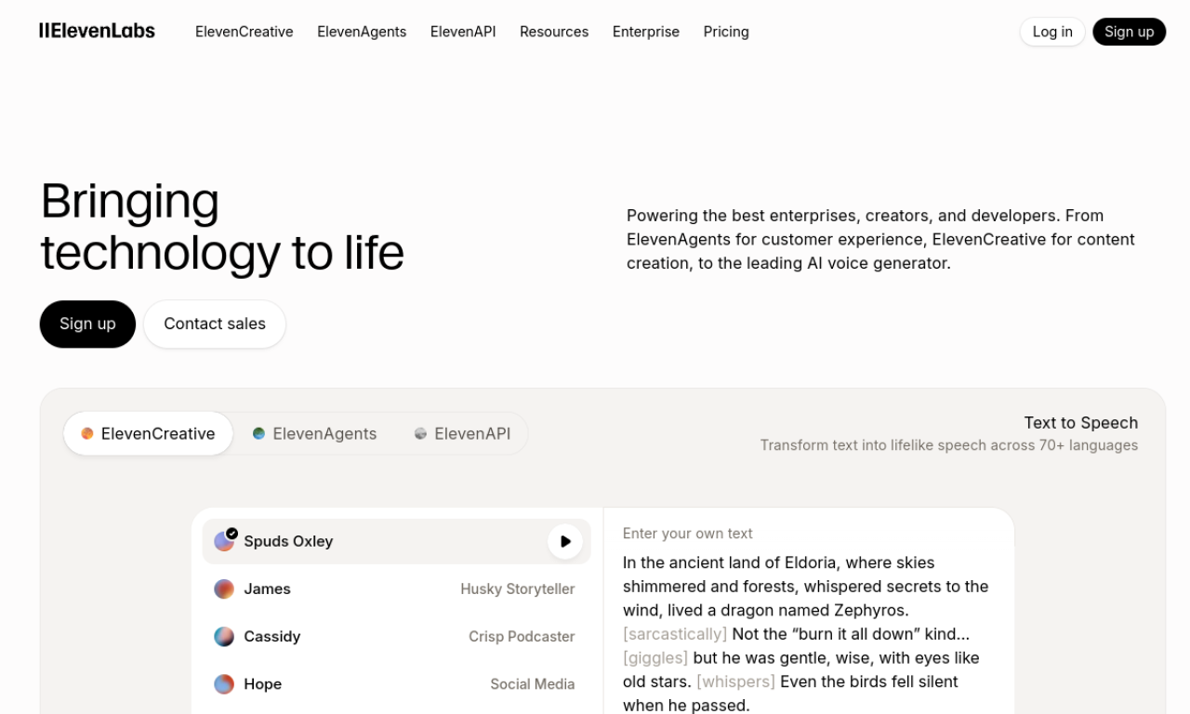1190x714 pixels.
Task: Click the globe icon beside ElevenAPI
Action: click(x=420, y=432)
